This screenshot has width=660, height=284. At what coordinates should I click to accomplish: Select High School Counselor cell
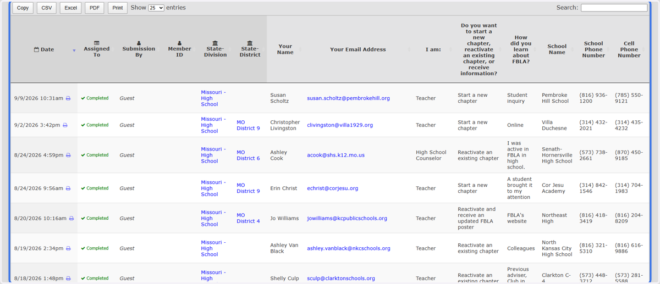pos(431,155)
